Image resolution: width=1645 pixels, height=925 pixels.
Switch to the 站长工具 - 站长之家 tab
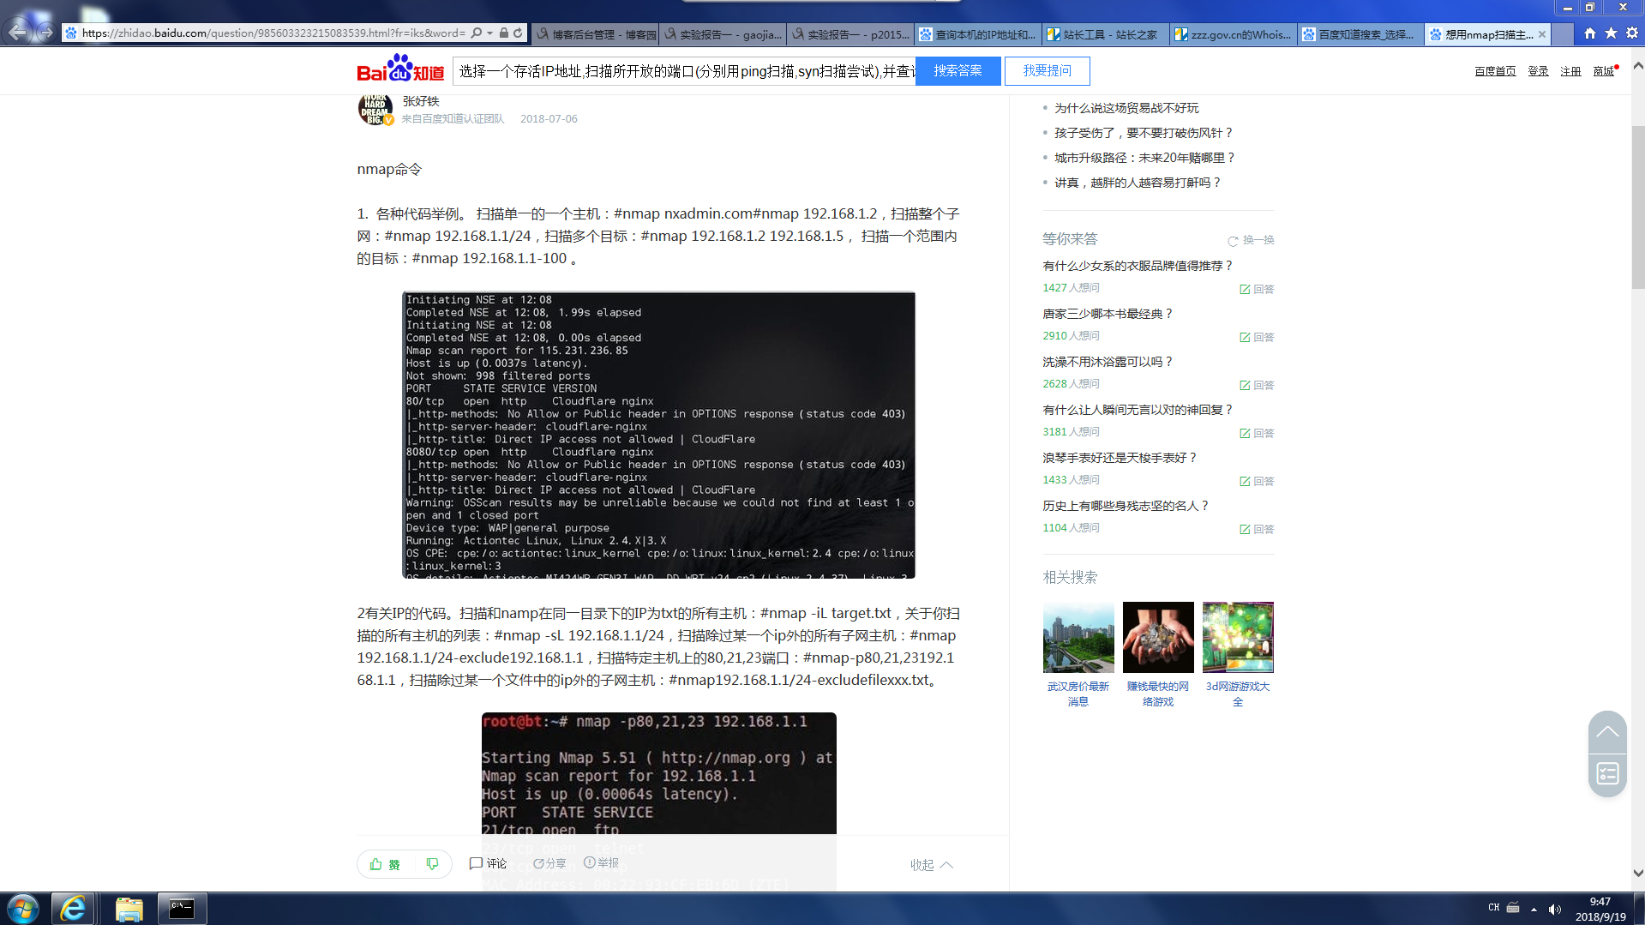(x=1106, y=34)
